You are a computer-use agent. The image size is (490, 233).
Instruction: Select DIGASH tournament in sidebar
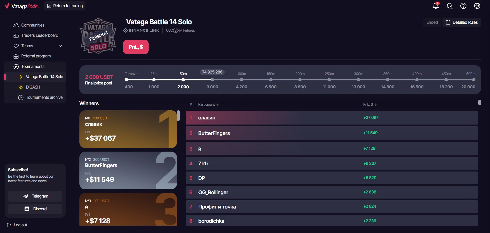[x=33, y=87]
